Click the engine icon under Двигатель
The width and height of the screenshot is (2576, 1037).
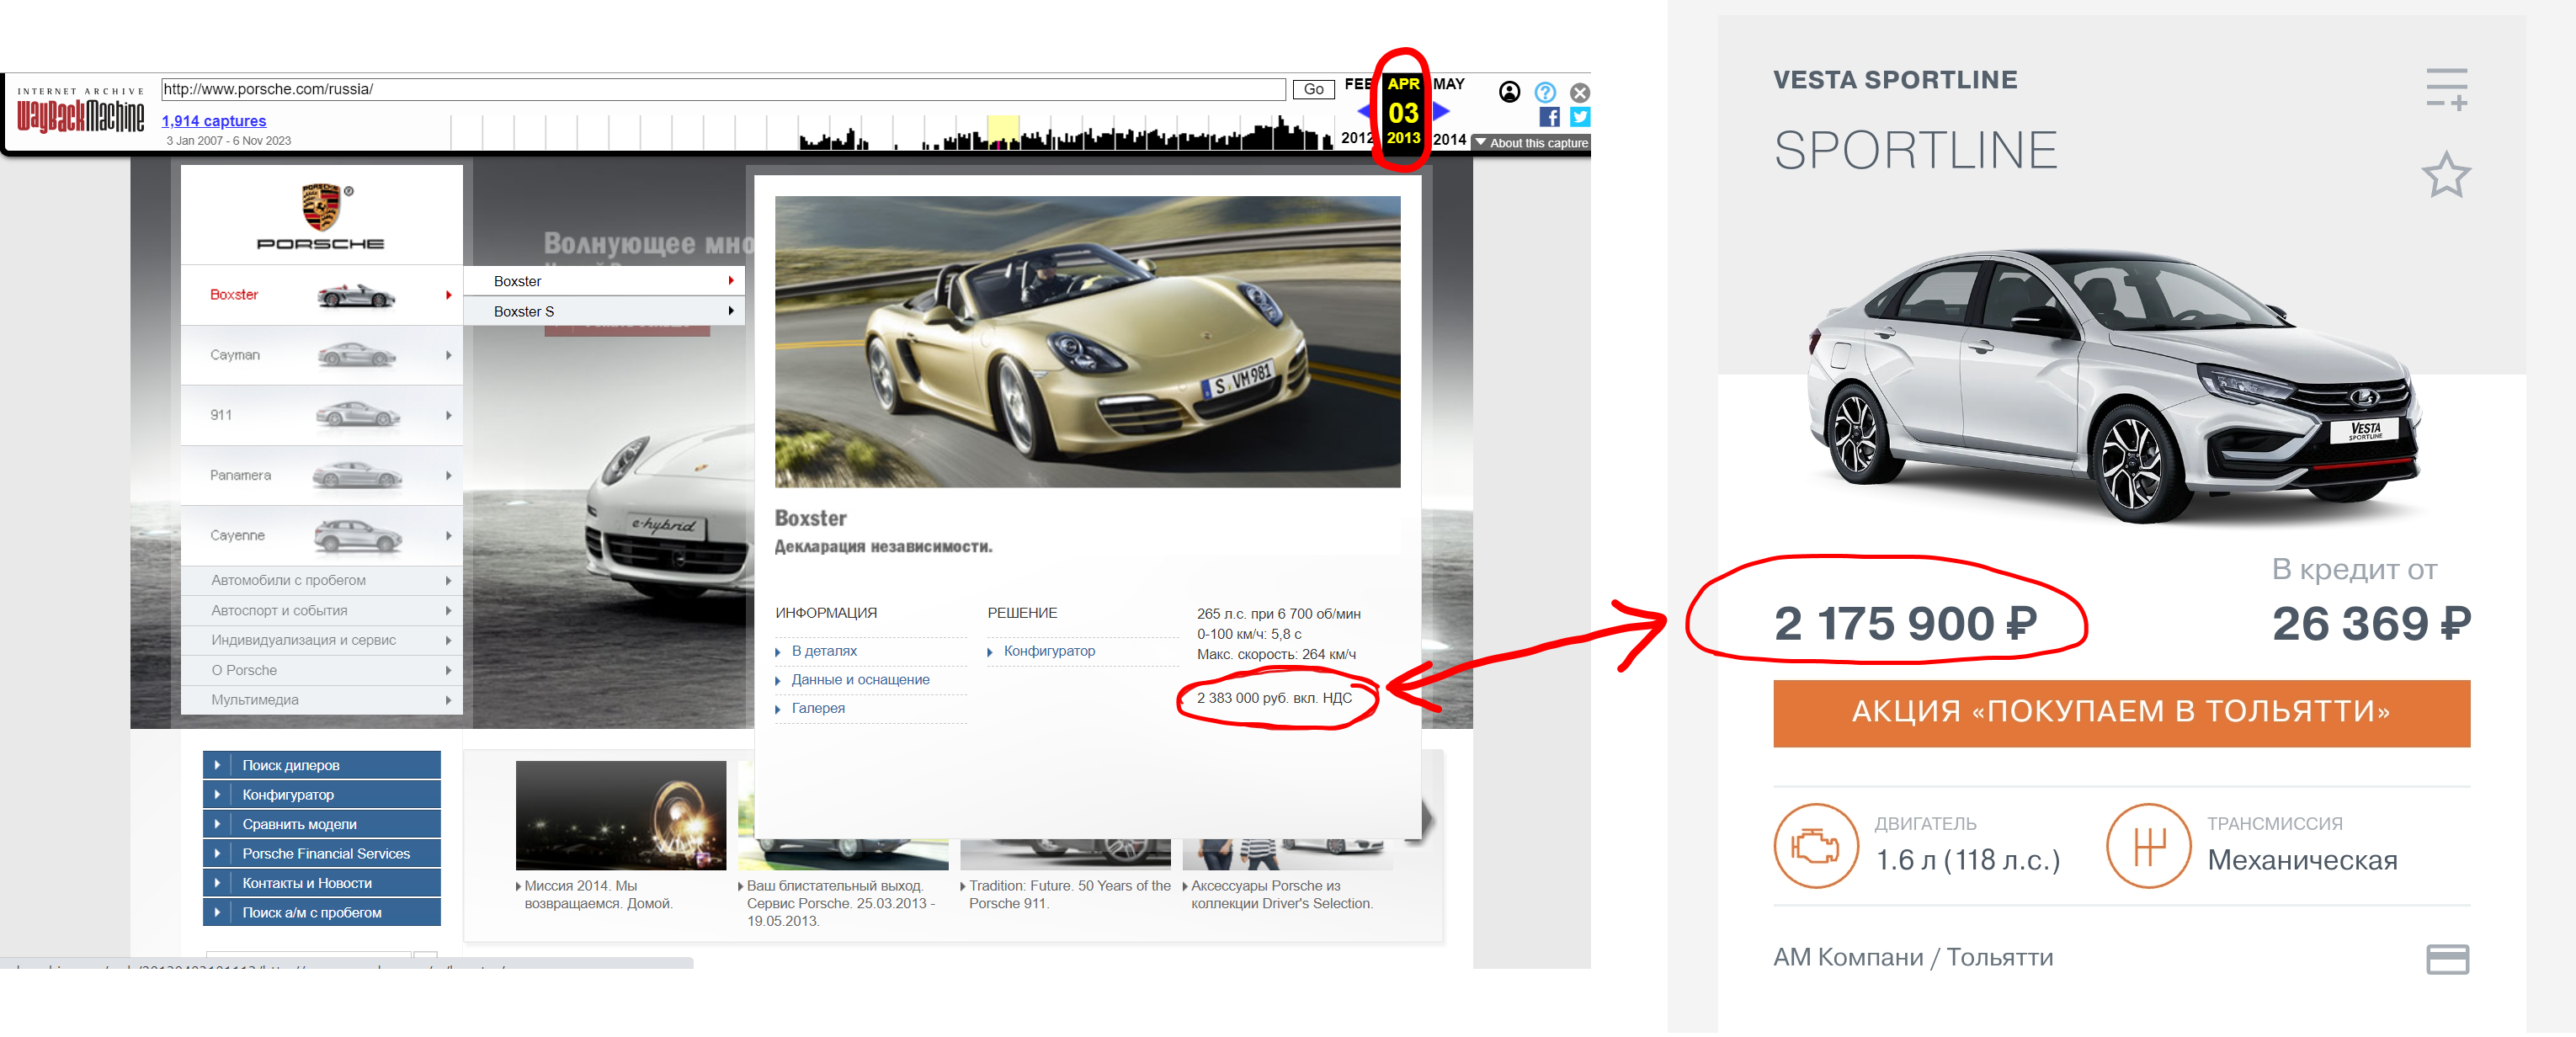click(x=1816, y=845)
